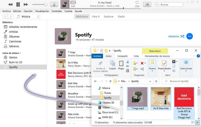Open the Controles menu
The image size is (201, 127).
tap(57, 11)
